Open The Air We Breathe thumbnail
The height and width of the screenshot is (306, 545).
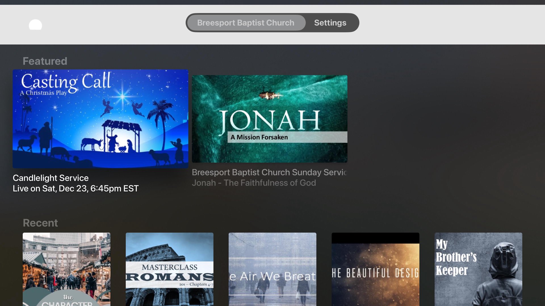tap(272, 269)
